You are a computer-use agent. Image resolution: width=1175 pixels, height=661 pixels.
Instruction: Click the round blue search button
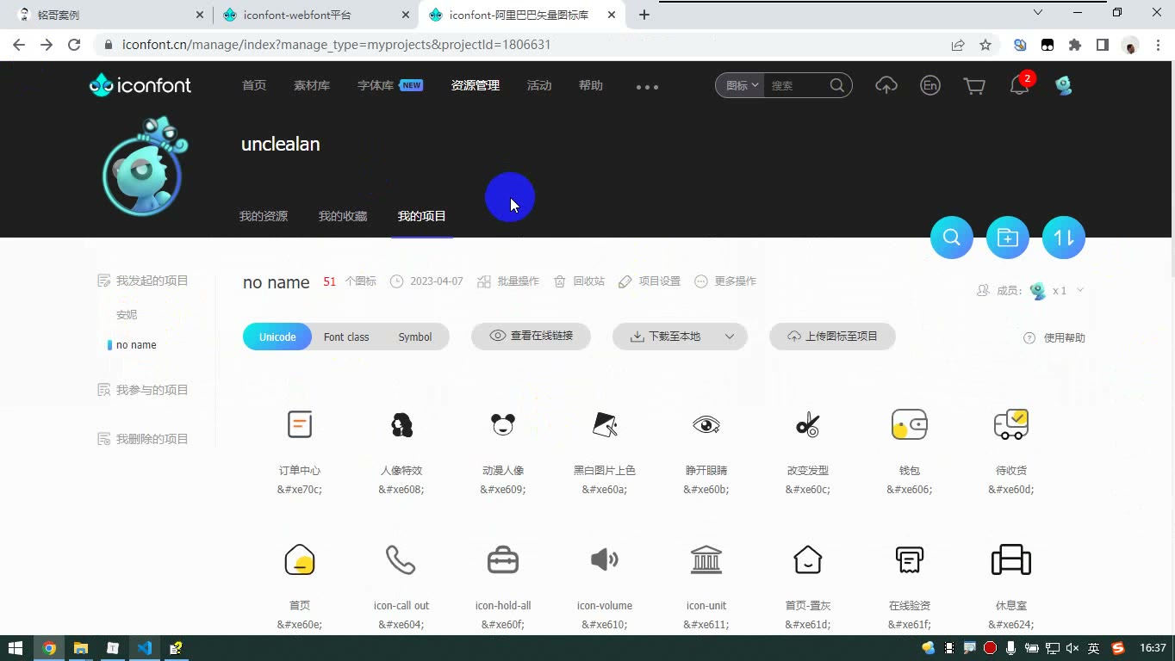click(952, 238)
